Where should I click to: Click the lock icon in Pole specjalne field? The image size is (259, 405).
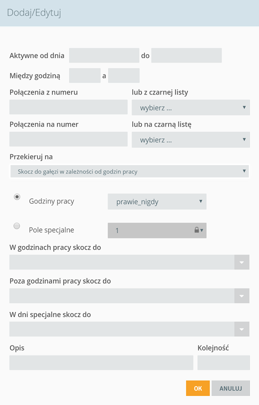point(196,230)
